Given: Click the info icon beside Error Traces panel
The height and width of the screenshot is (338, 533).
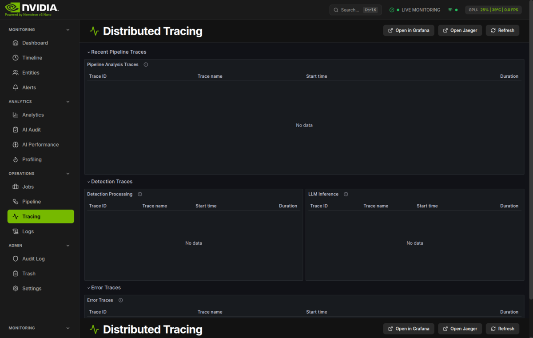Looking at the screenshot, I should (120, 300).
